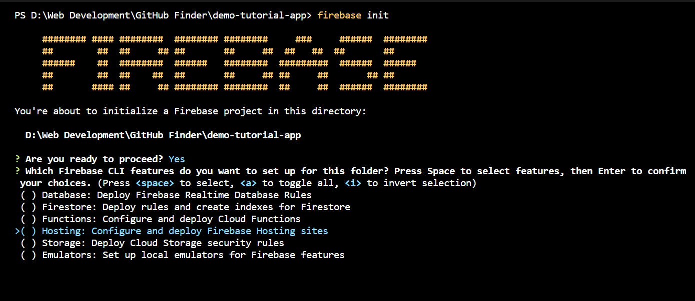Check the highlighted Hosting checkbox
Image resolution: width=695 pixels, height=301 pixels.
(x=29, y=231)
